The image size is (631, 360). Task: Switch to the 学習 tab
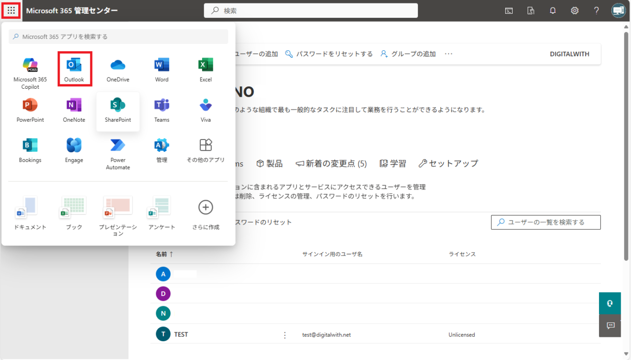(393, 164)
